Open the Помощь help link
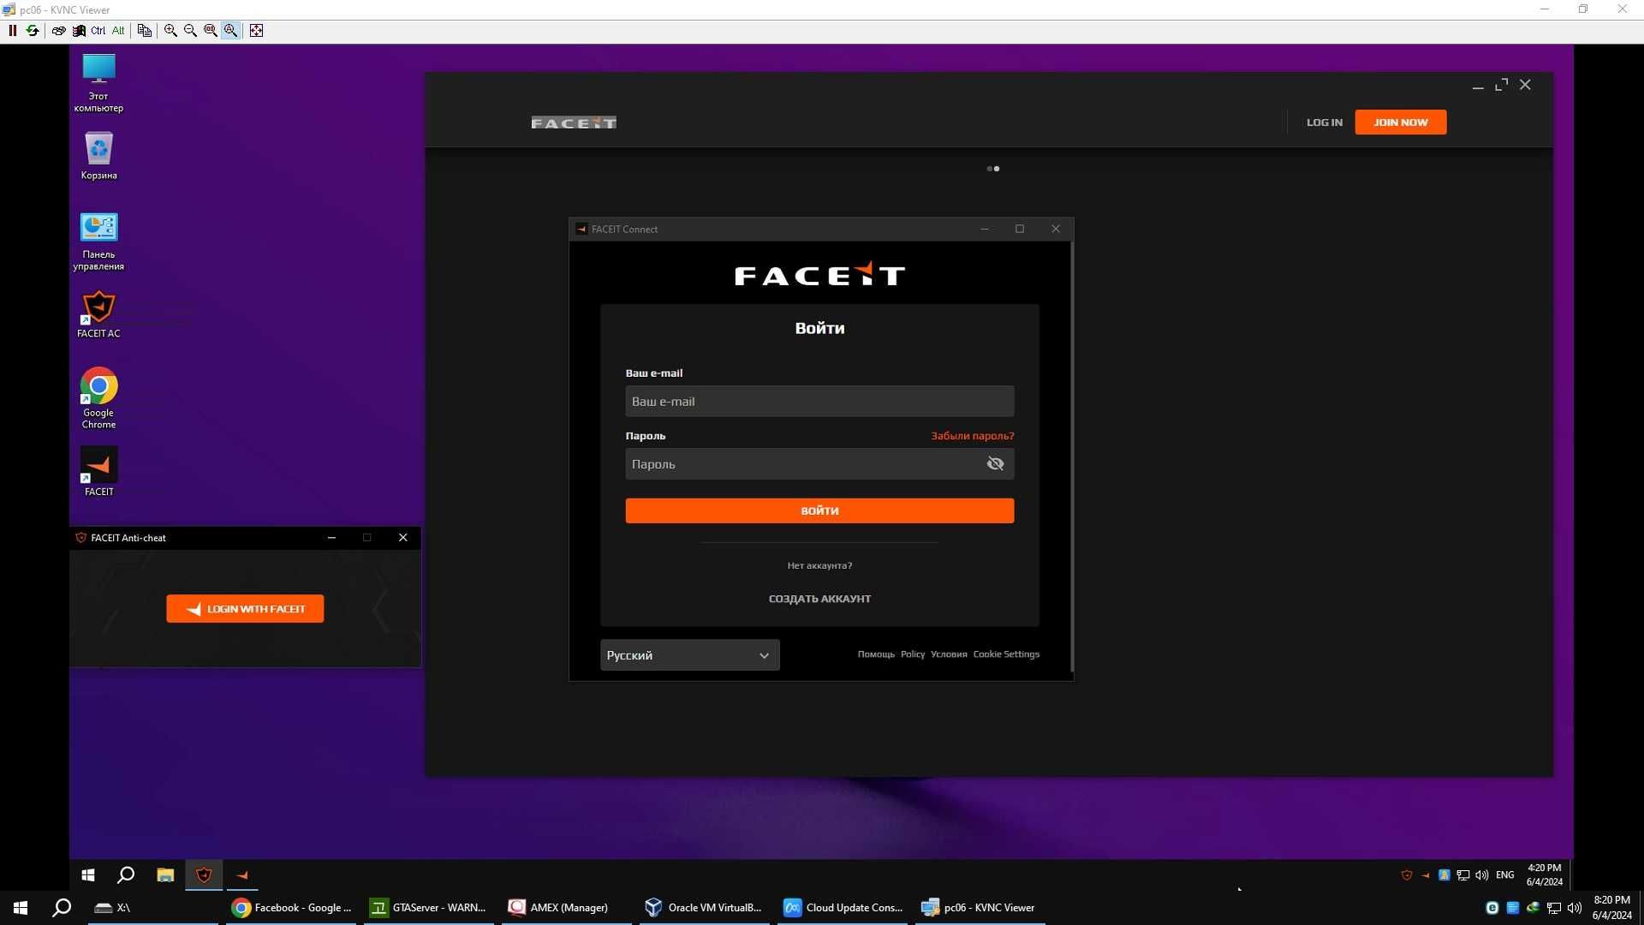The width and height of the screenshot is (1644, 925). click(876, 654)
